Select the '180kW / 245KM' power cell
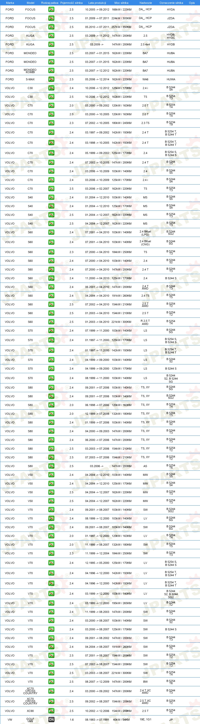The height and width of the screenshot is (724, 200). [121, 123]
